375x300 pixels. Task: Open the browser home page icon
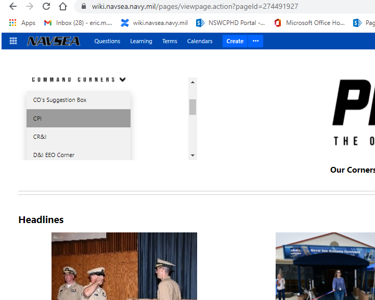63,6
